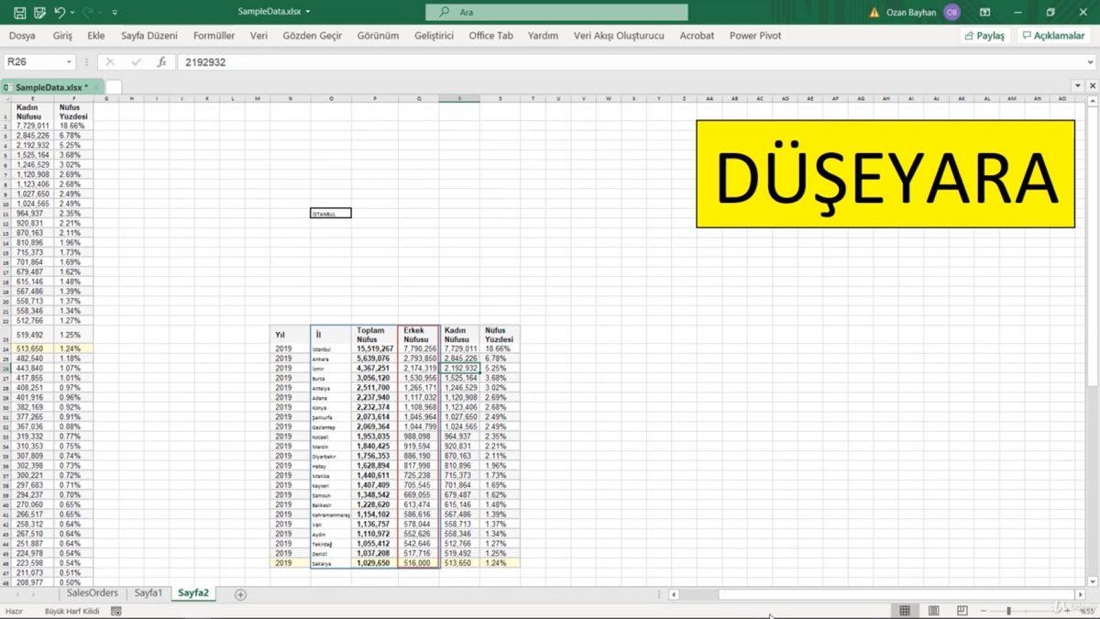This screenshot has height=619, width=1100.
Task: Click the Save icon on quick access toolbar
Action: pyautogui.click(x=19, y=12)
